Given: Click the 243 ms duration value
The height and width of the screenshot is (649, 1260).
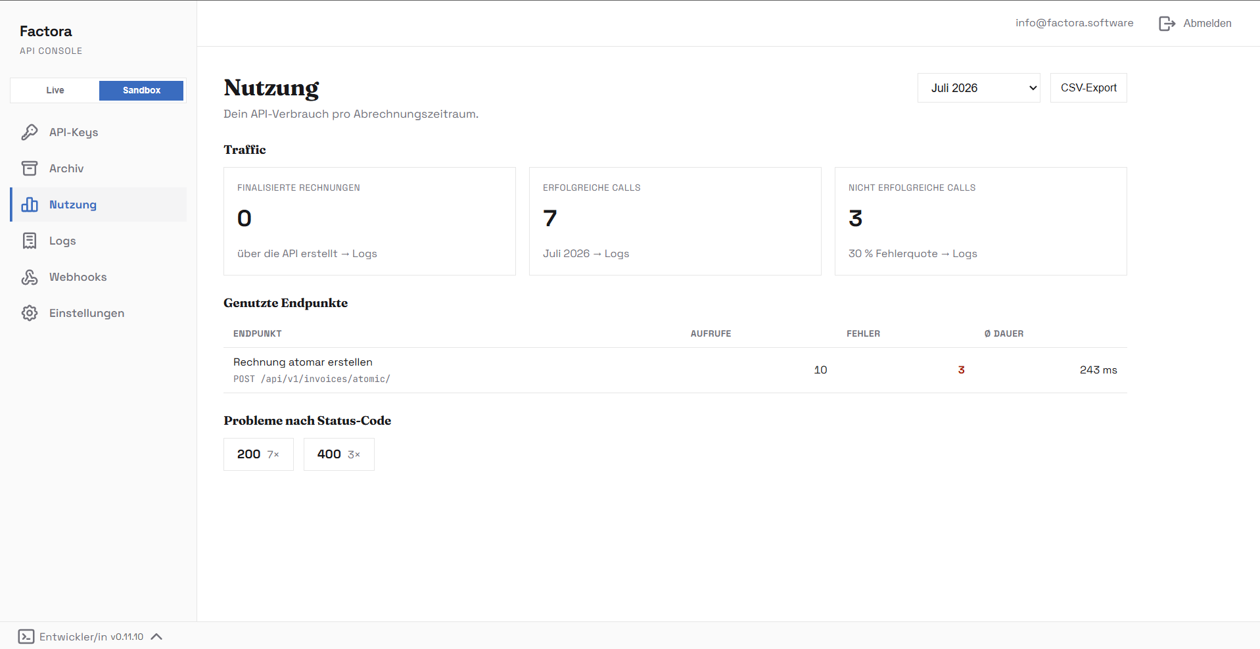Looking at the screenshot, I should click(x=1098, y=370).
